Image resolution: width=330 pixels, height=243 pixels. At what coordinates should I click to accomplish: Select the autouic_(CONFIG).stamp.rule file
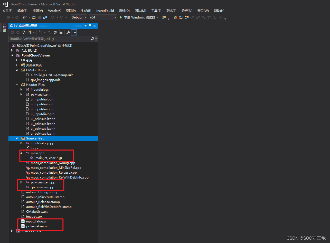coord(52,75)
